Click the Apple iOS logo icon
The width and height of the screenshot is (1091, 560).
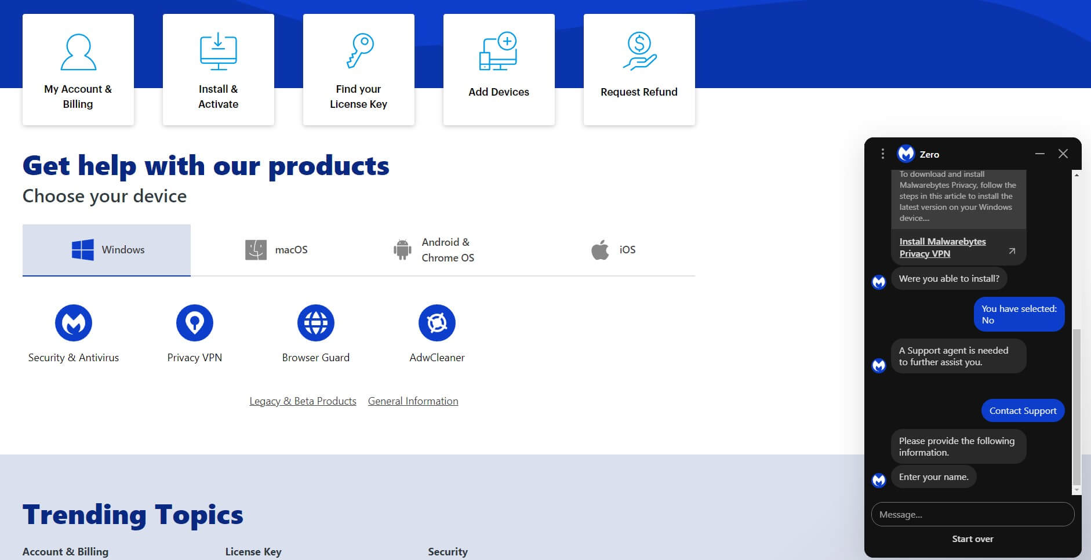coord(600,250)
